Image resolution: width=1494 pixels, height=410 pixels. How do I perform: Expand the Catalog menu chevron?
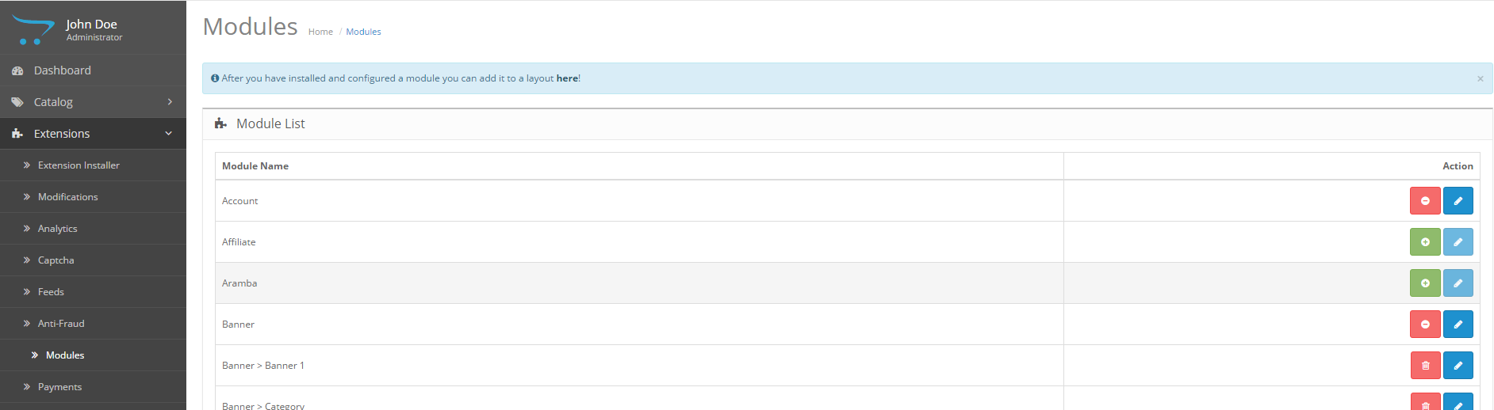pyautogui.click(x=170, y=102)
